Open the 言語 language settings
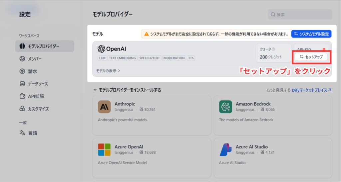341x182 pixels. [x=28, y=133]
